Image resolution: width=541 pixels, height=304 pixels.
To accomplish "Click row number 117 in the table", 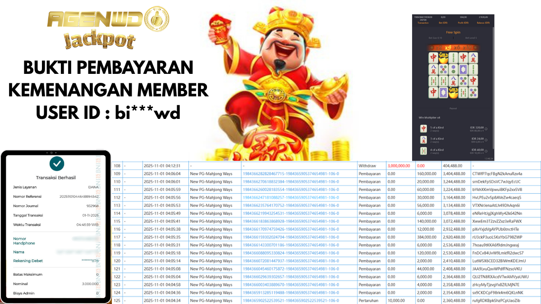I will pyautogui.click(x=118, y=237).
